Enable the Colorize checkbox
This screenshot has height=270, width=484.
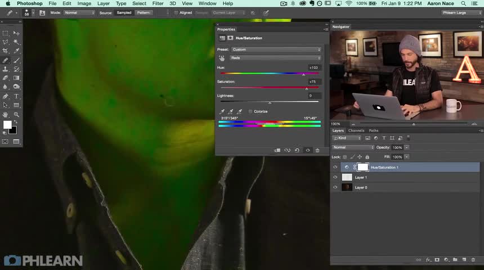[x=250, y=111]
